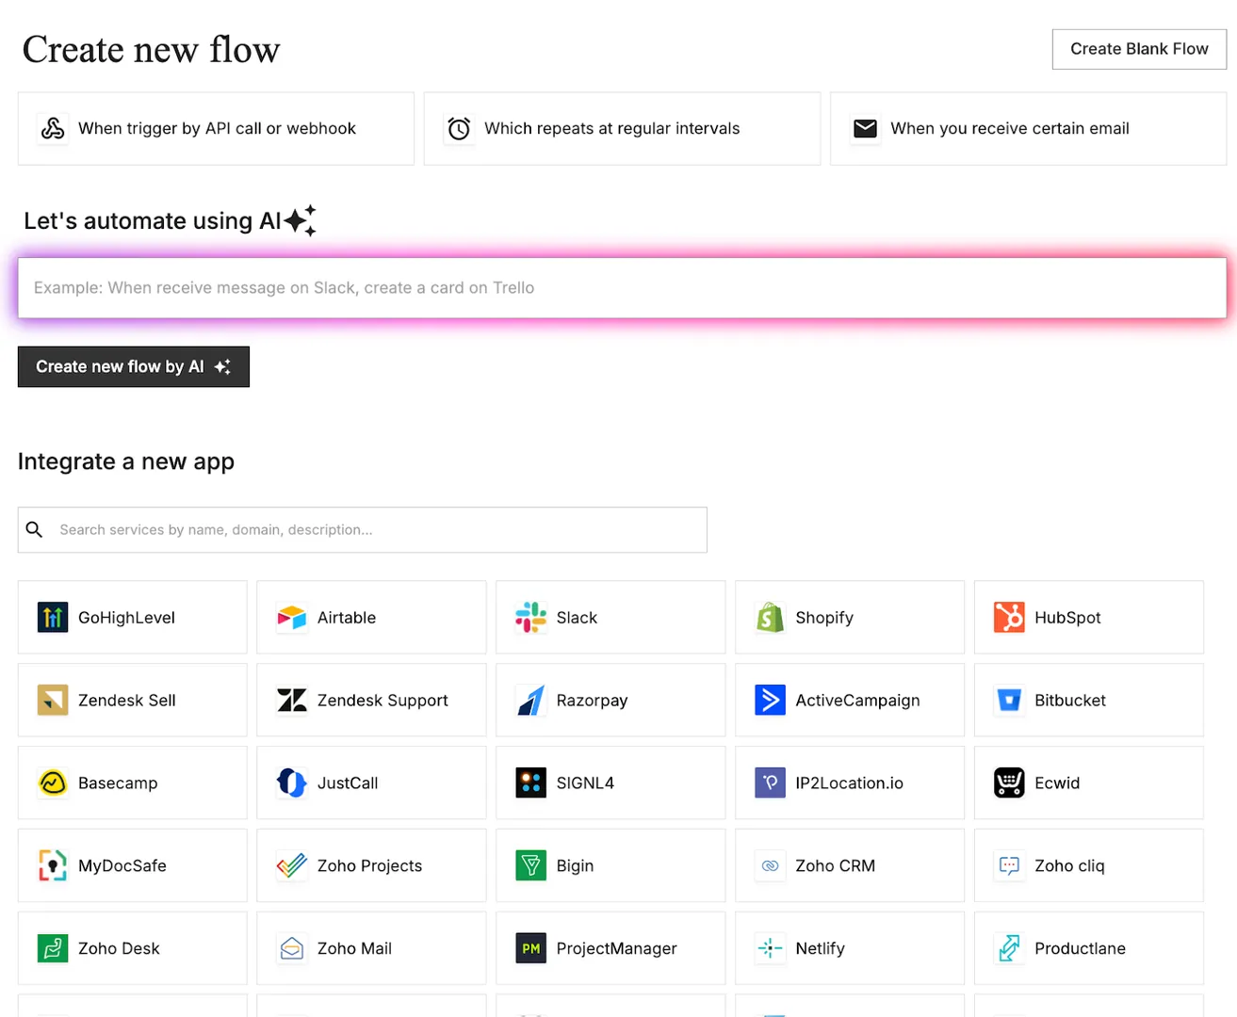Click the Zoho CRM icon

point(771,866)
